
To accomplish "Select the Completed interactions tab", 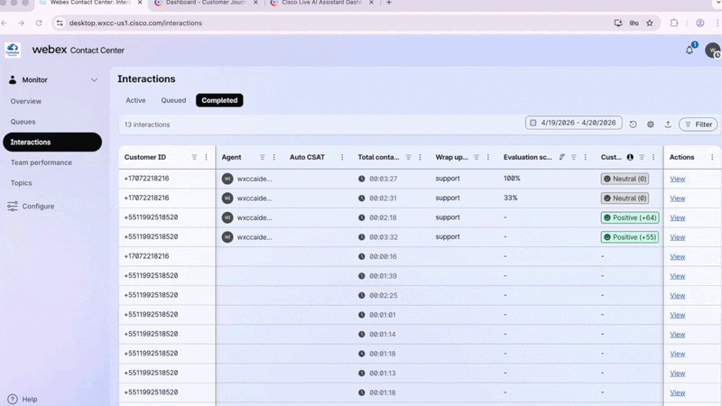I will (219, 100).
